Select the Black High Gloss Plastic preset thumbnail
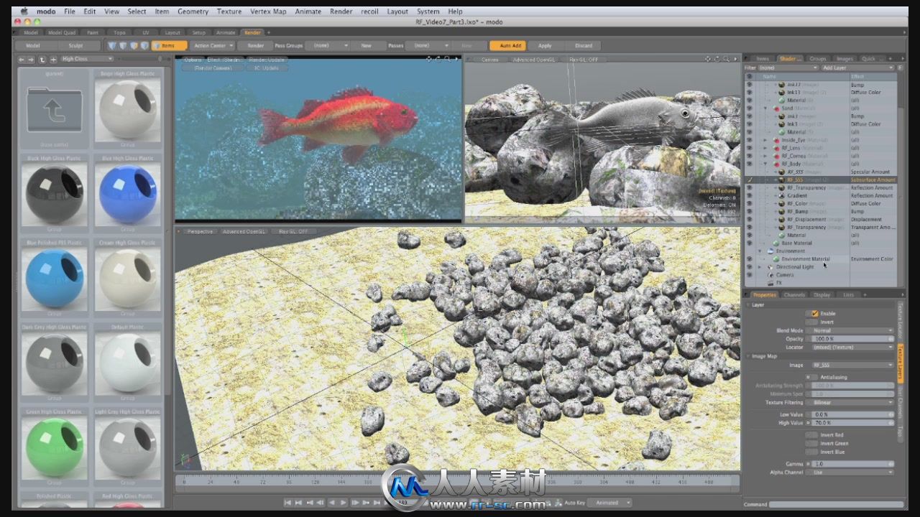The height and width of the screenshot is (517, 920). pyautogui.click(x=54, y=194)
